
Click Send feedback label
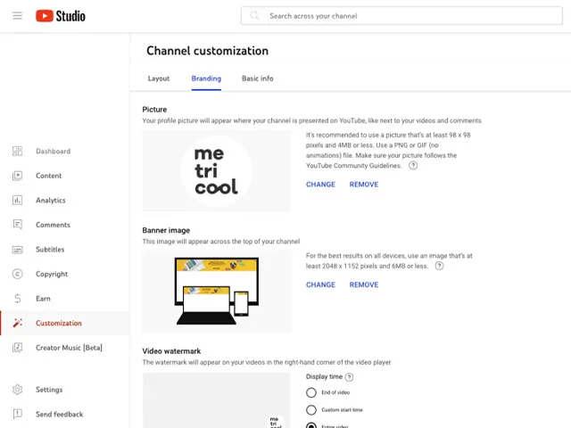[x=60, y=414]
